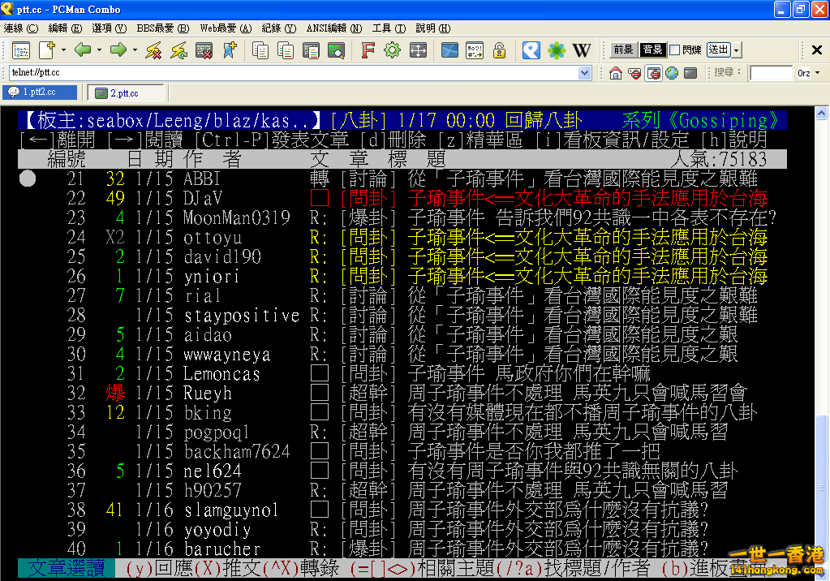Open new connection dropdown arrow
The image size is (830, 581).
(x=63, y=51)
